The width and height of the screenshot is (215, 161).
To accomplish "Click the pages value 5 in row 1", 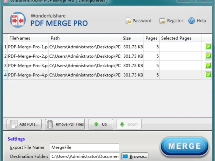I will click(x=157, y=47).
